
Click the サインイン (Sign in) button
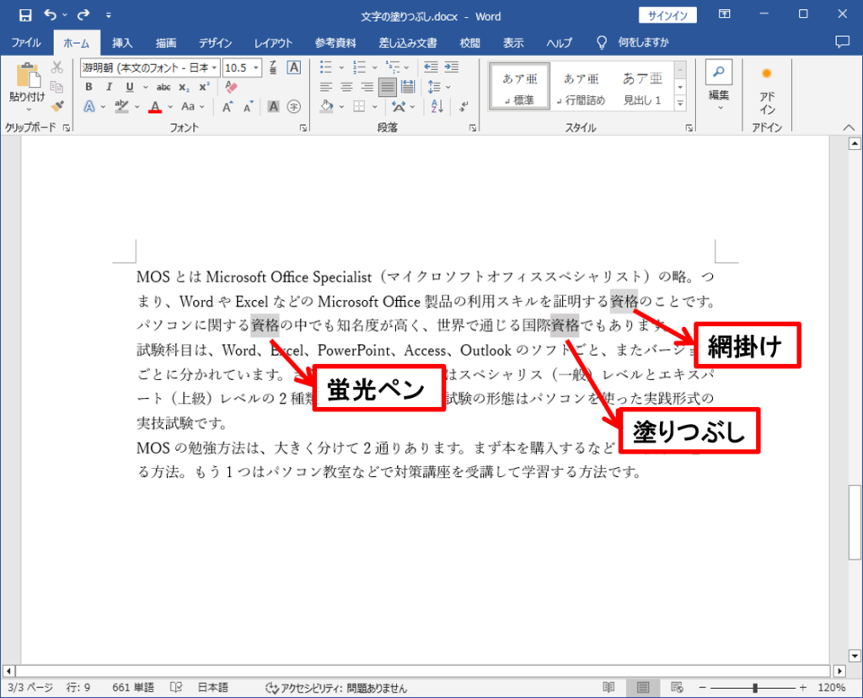(667, 15)
